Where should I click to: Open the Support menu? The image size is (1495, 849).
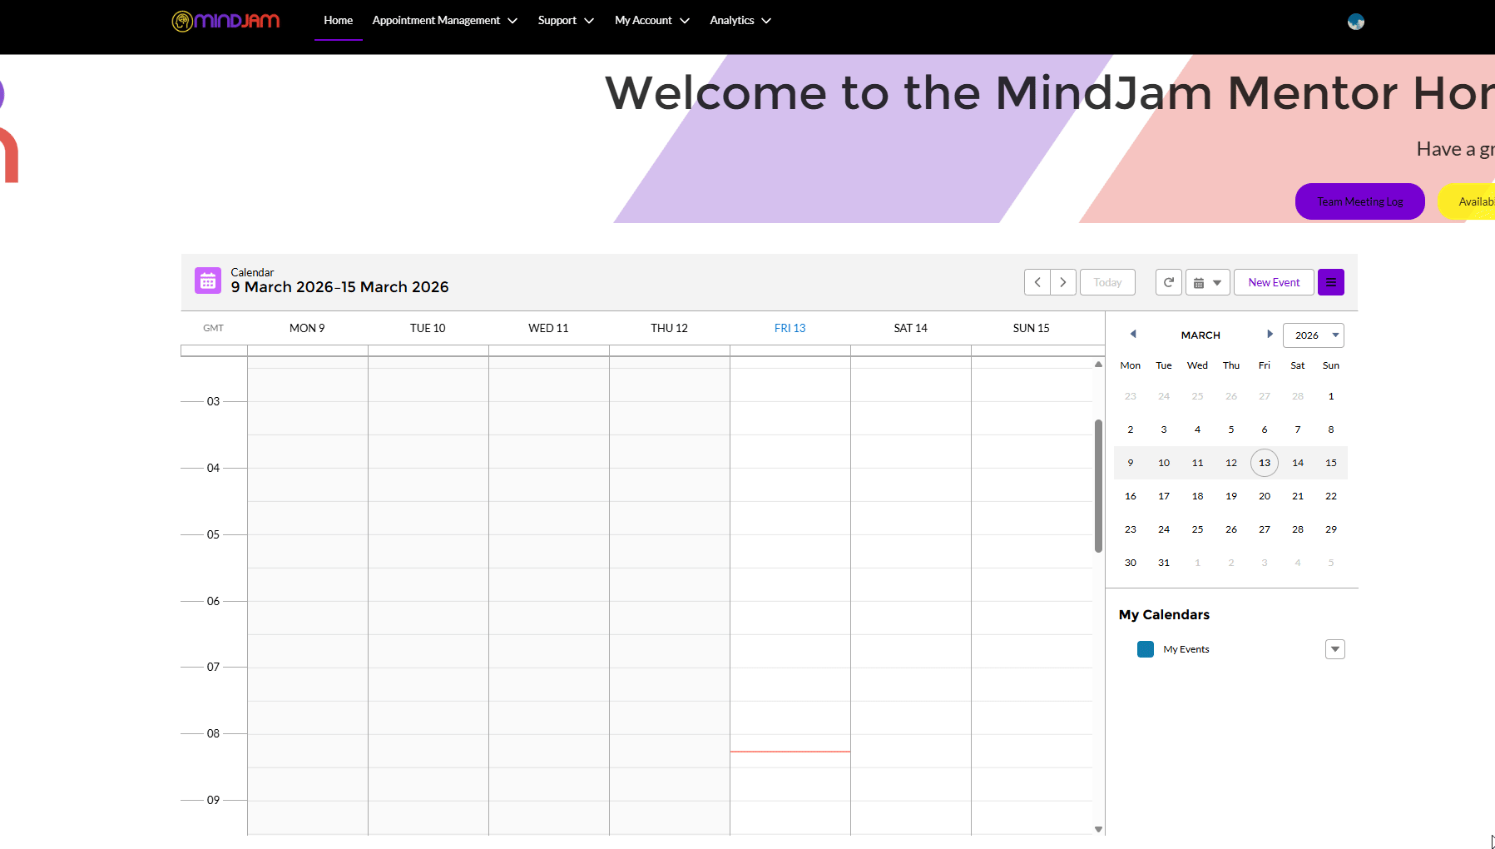tap(565, 21)
